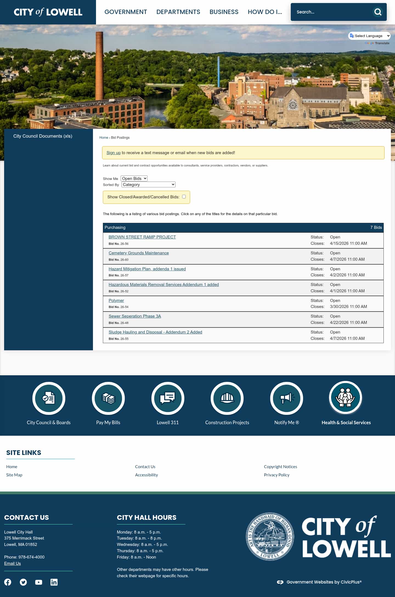Click Home in Site Links
The image size is (395, 597).
tap(12, 467)
